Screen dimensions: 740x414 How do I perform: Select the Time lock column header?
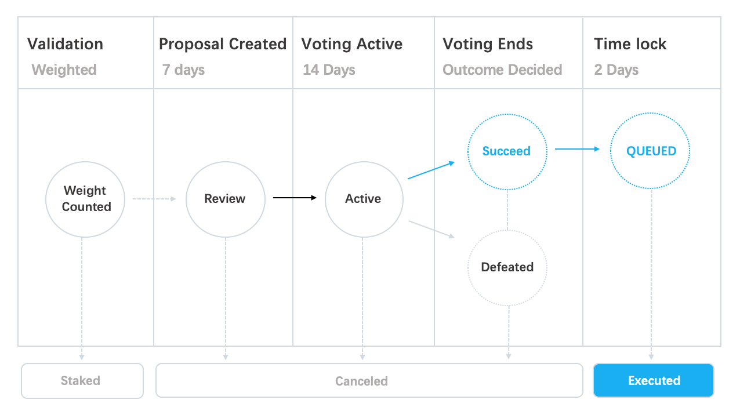[630, 44]
